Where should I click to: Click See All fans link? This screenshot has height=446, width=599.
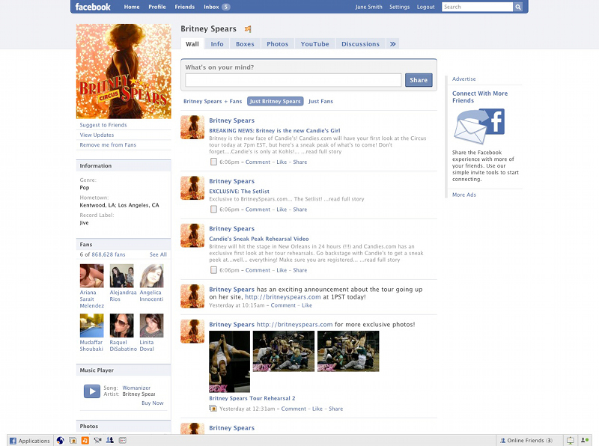pyautogui.click(x=158, y=254)
